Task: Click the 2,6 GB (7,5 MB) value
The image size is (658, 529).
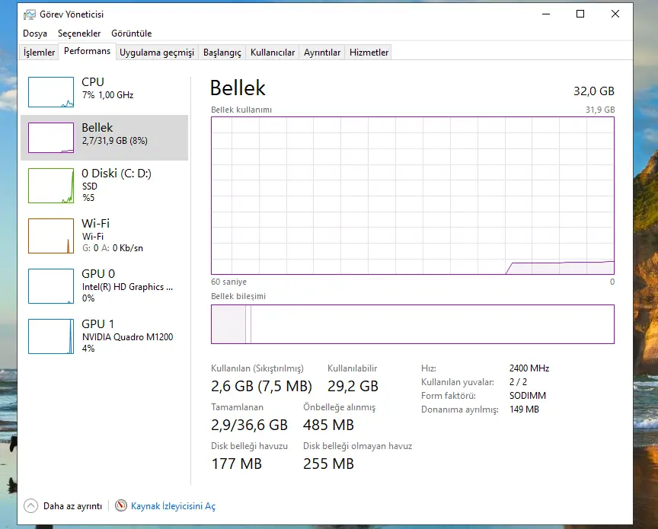Action: pos(261,386)
